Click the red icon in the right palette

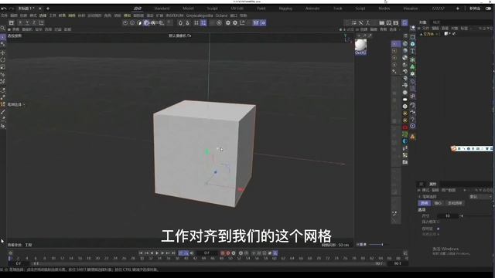coord(405,127)
